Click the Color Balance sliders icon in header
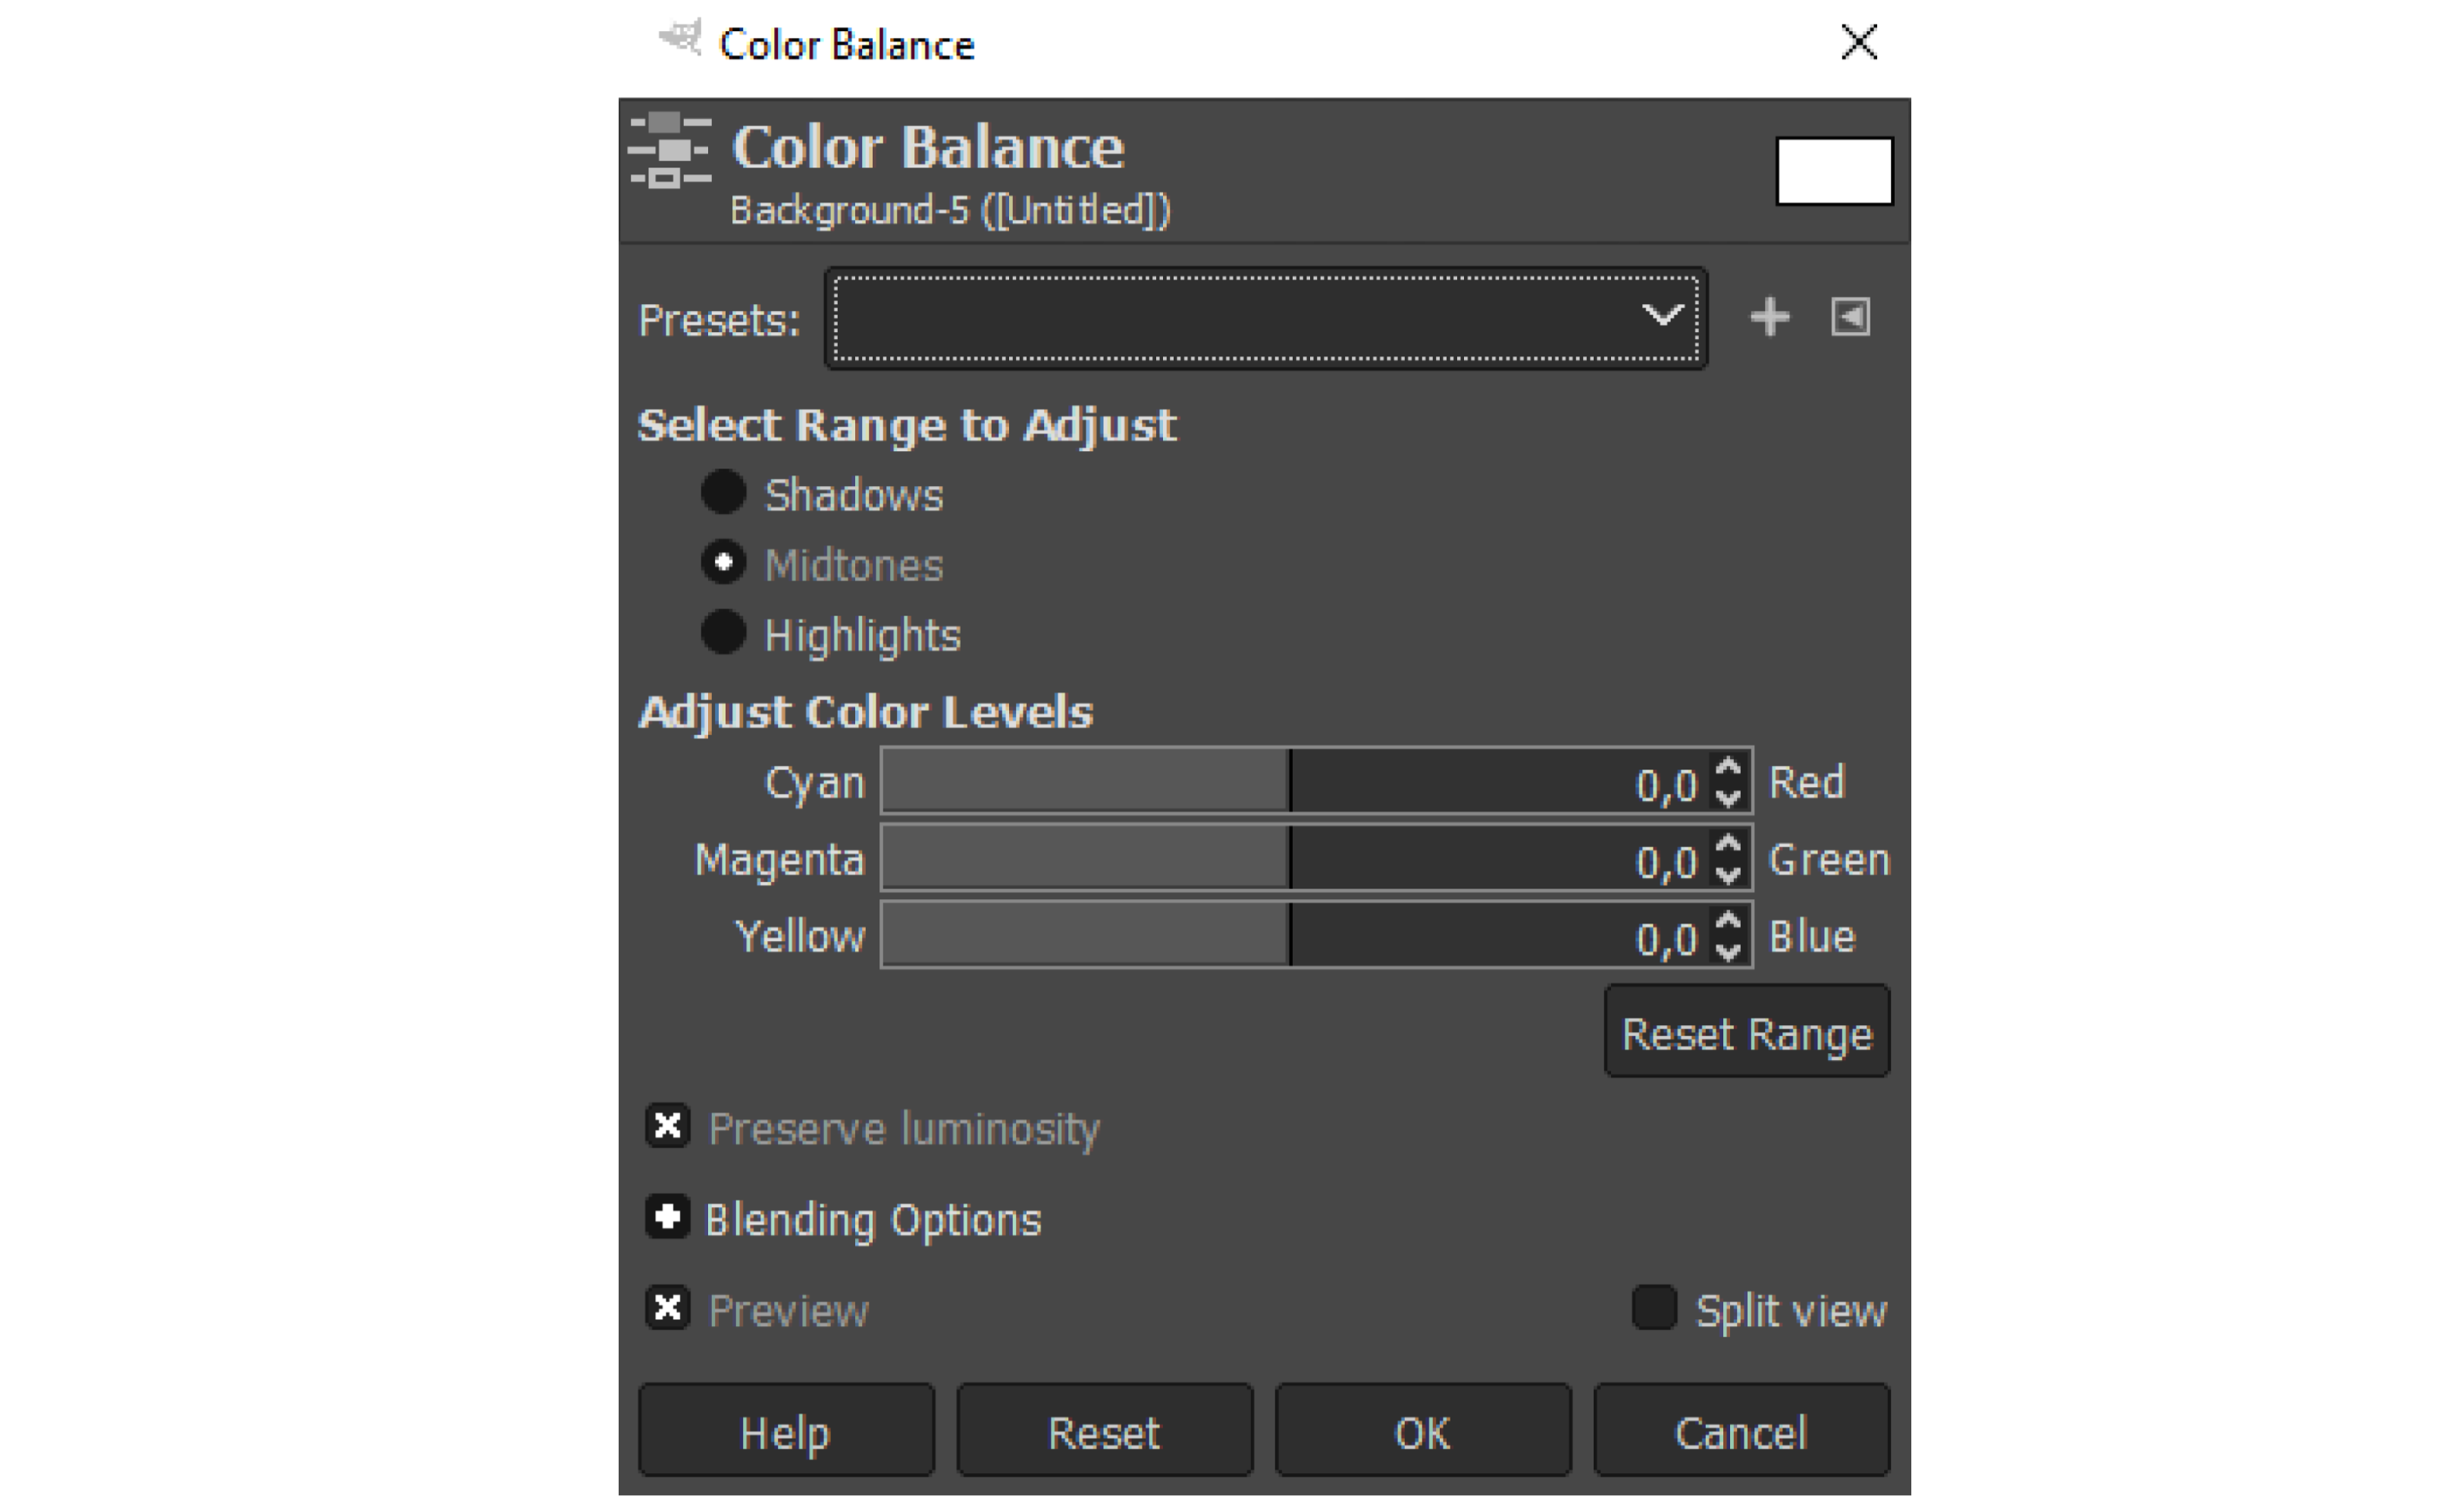Image resolution: width=2464 pixels, height=1496 pixels. pyautogui.click(x=670, y=151)
